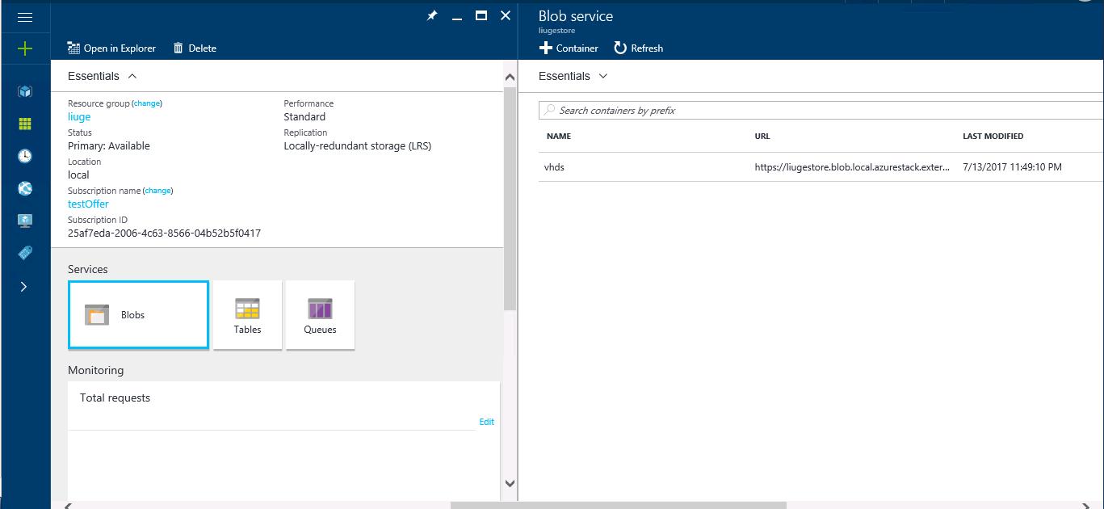Image resolution: width=1104 pixels, height=509 pixels.
Task: Open the green grid All resources icon
Action: 25,124
